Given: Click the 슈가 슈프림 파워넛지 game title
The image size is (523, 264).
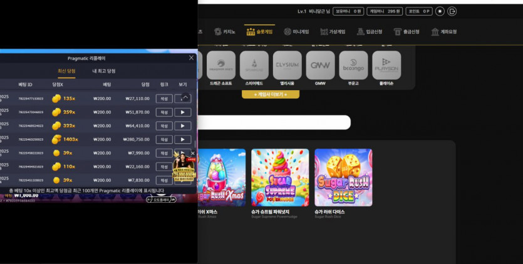Looking at the screenshot, I should click(x=270, y=211).
